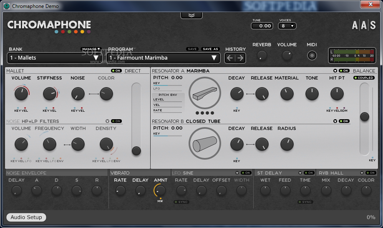Click the master Volume knob

point(287,56)
